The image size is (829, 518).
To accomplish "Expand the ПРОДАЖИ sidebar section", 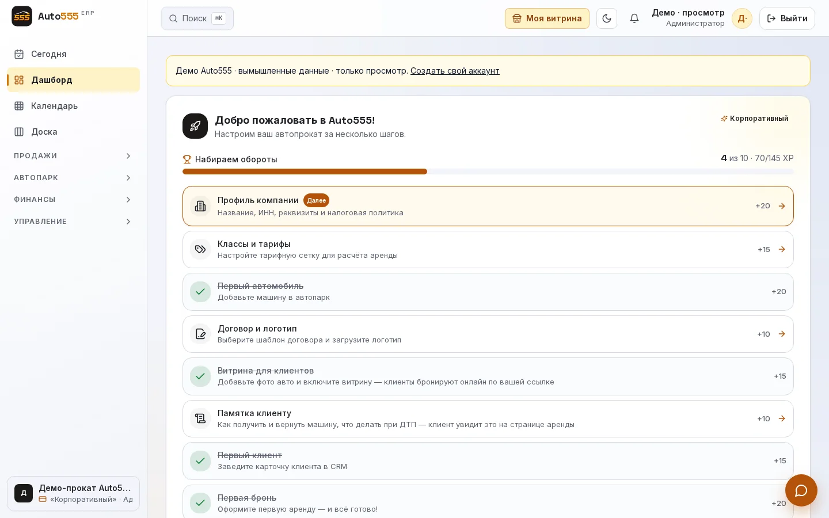I will (x=73, y=156).
